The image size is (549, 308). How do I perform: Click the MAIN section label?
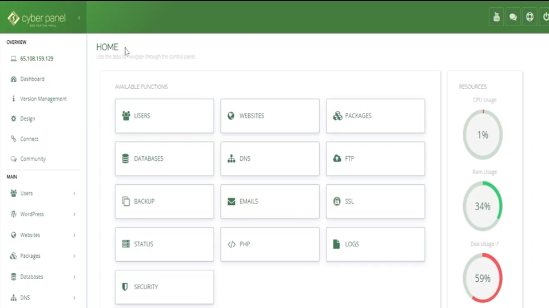click(11, 177)
